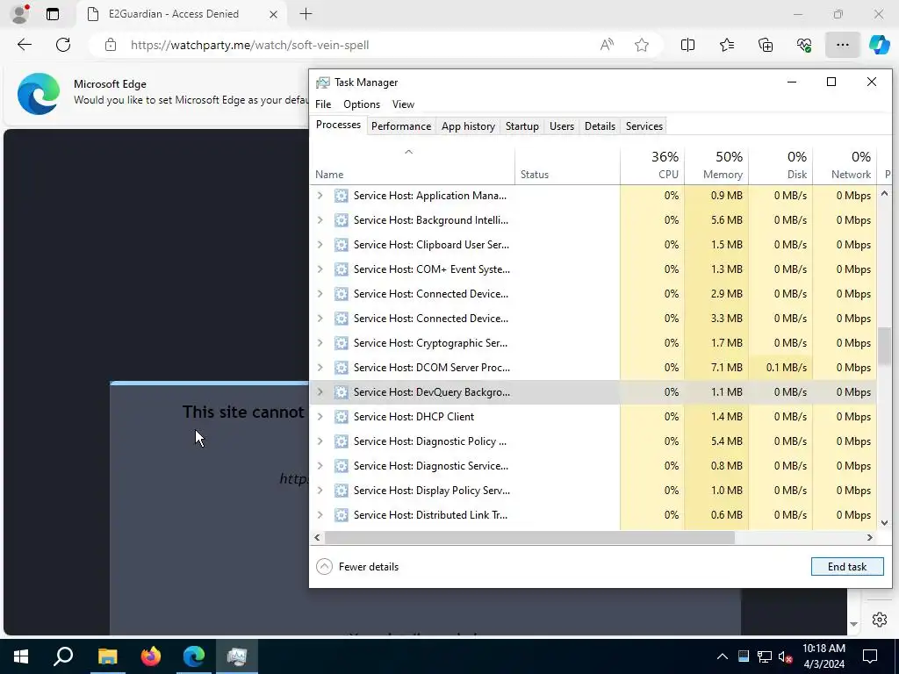Close the E2Guardian - Access Denied tab

click(274, 14)
